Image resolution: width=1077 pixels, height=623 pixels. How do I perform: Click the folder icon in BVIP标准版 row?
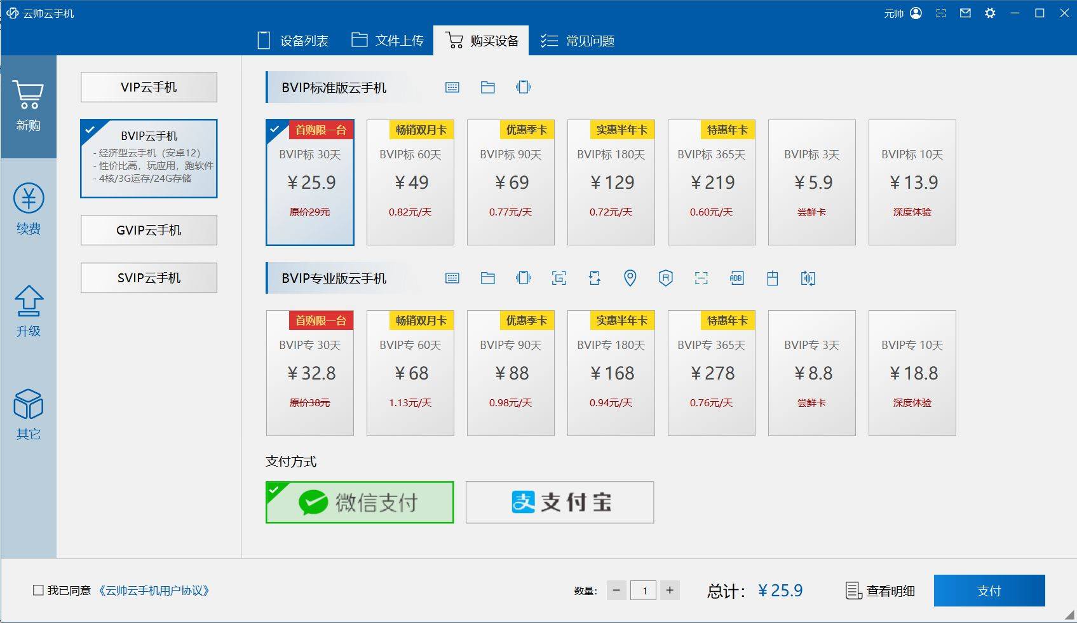tap(488, 87)
